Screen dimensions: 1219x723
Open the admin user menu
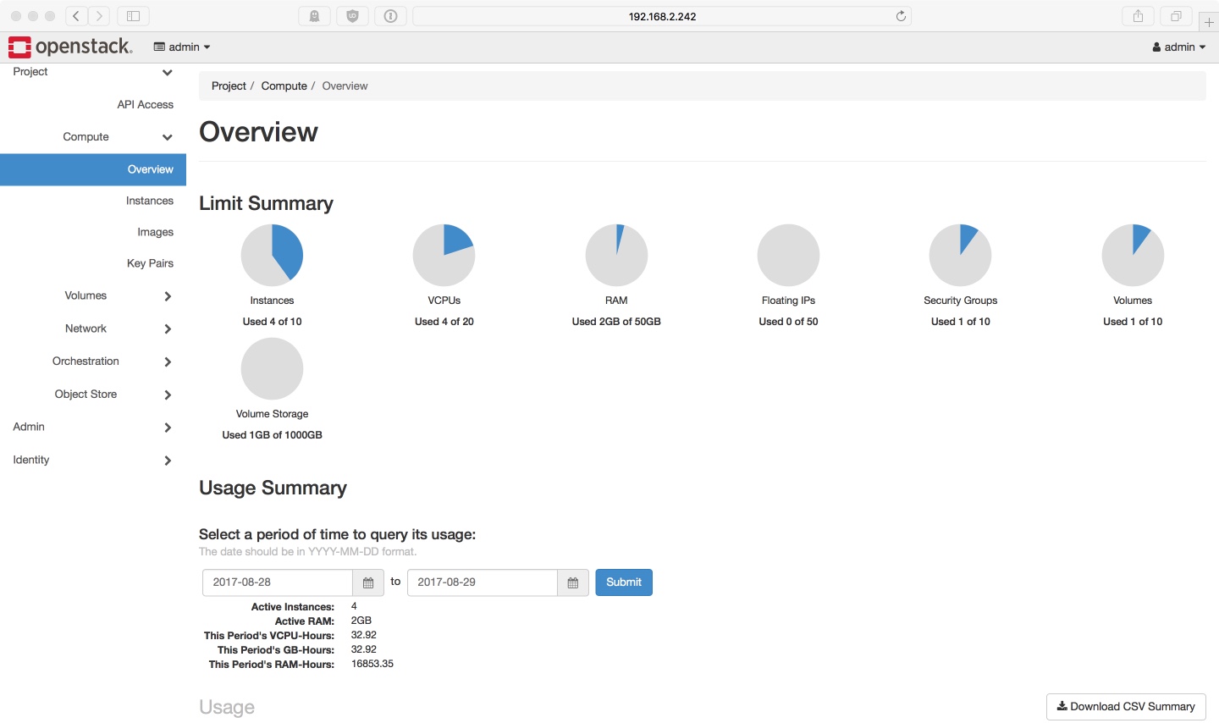pyautogui.click(x=1178, y=47)
